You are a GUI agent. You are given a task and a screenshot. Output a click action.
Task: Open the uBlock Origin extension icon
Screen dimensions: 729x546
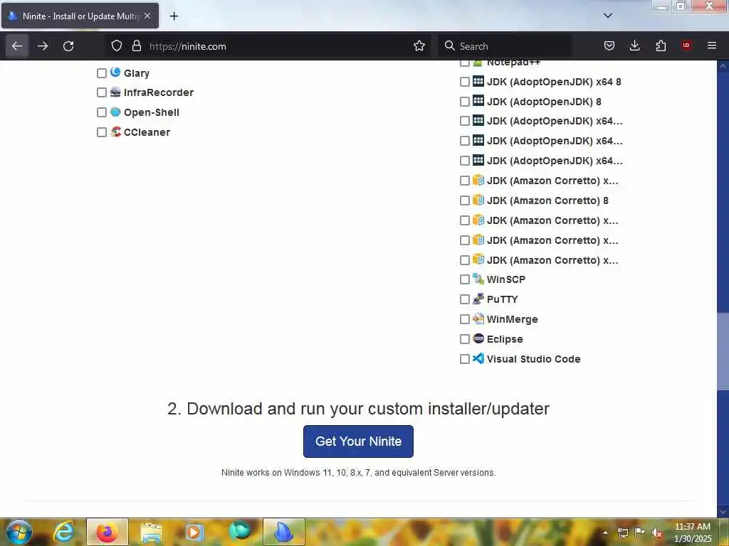coord(686,45)
